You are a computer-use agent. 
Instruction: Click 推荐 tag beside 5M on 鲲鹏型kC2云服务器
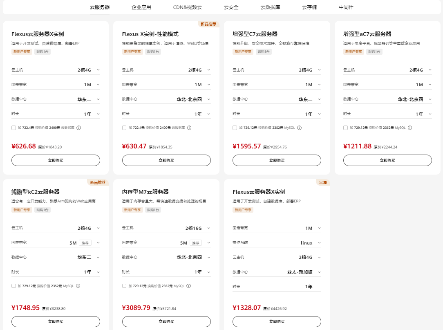85,243
